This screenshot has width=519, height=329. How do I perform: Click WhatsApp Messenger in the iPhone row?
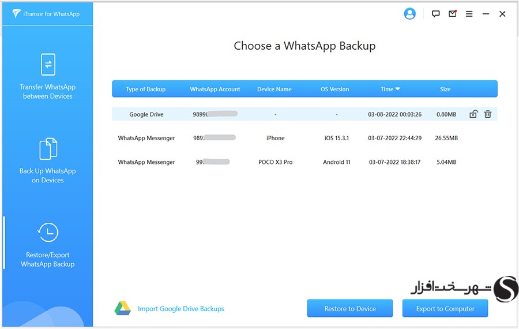[x=146, y=138]
